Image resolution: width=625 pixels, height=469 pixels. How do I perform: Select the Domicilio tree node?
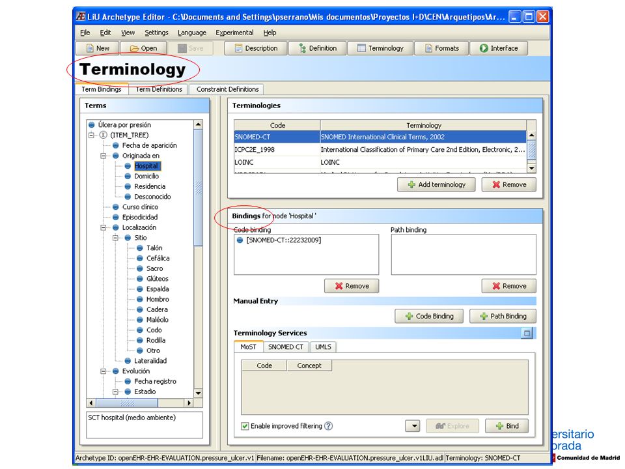146,177
